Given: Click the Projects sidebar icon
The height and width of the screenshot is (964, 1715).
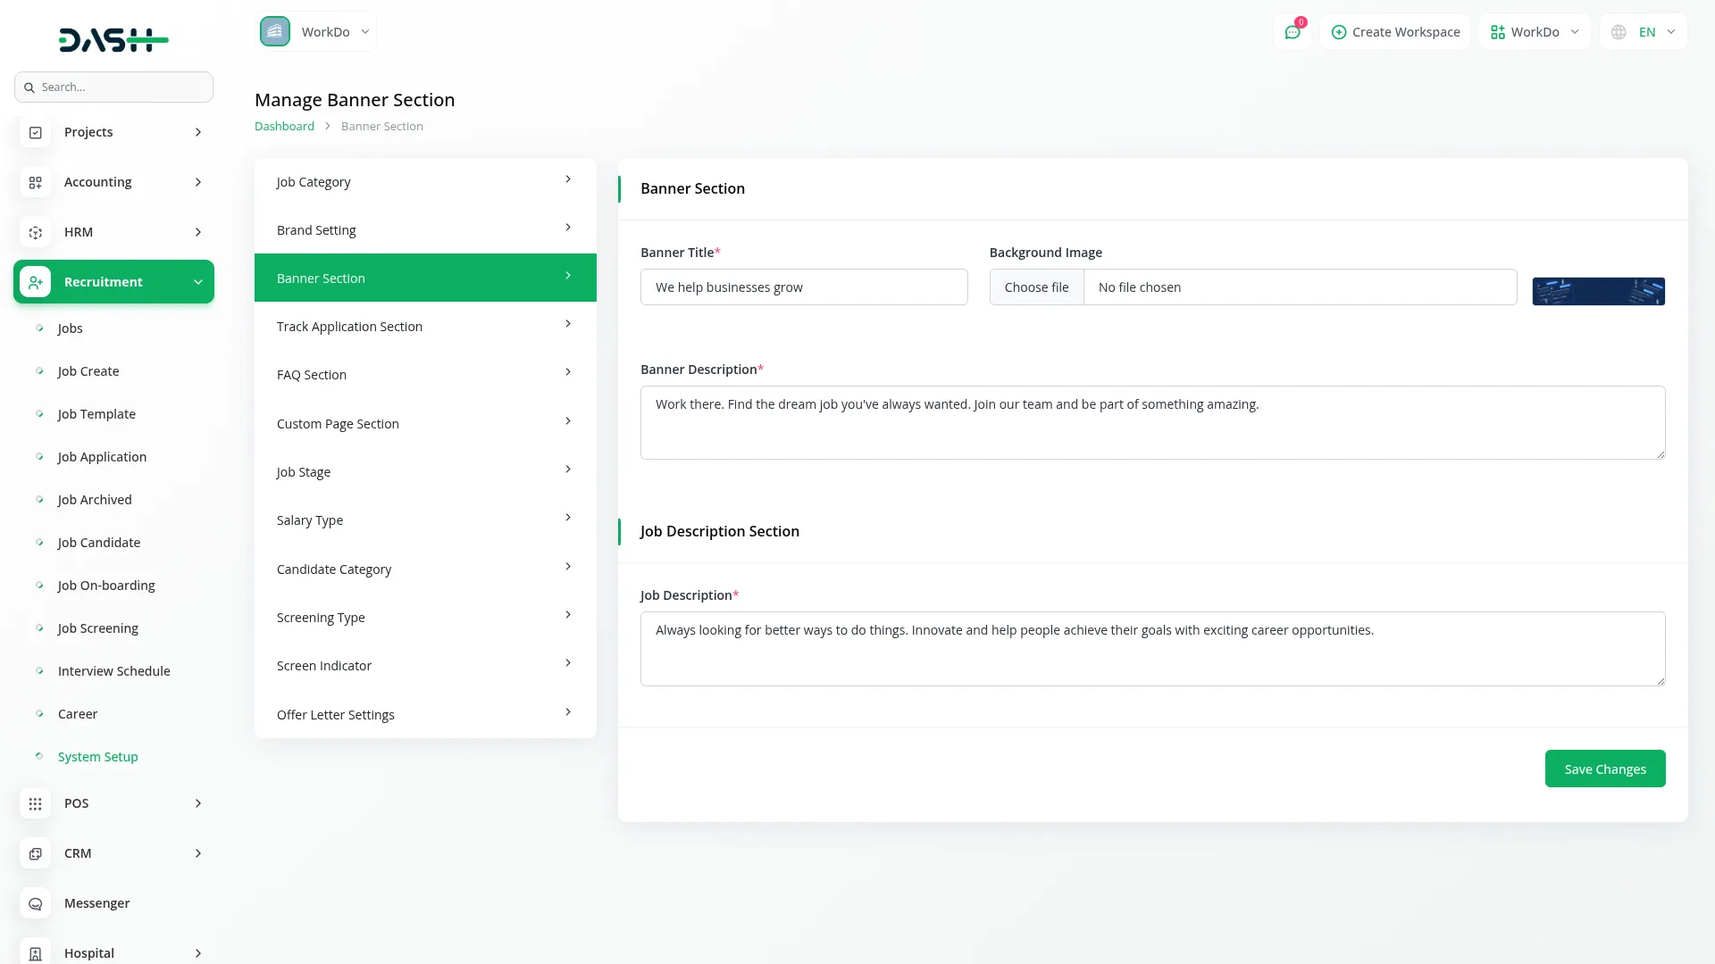Looking at the screenshot, I should (36, 132).
